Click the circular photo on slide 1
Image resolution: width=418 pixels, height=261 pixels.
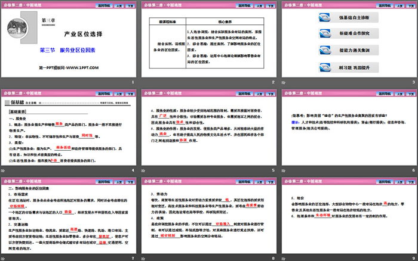[x=17, y=28]
